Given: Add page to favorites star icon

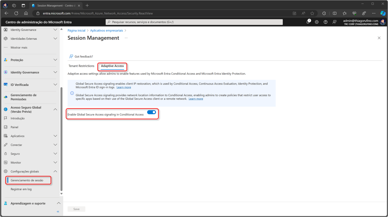Looking at the screenshot, I should 312,13.
